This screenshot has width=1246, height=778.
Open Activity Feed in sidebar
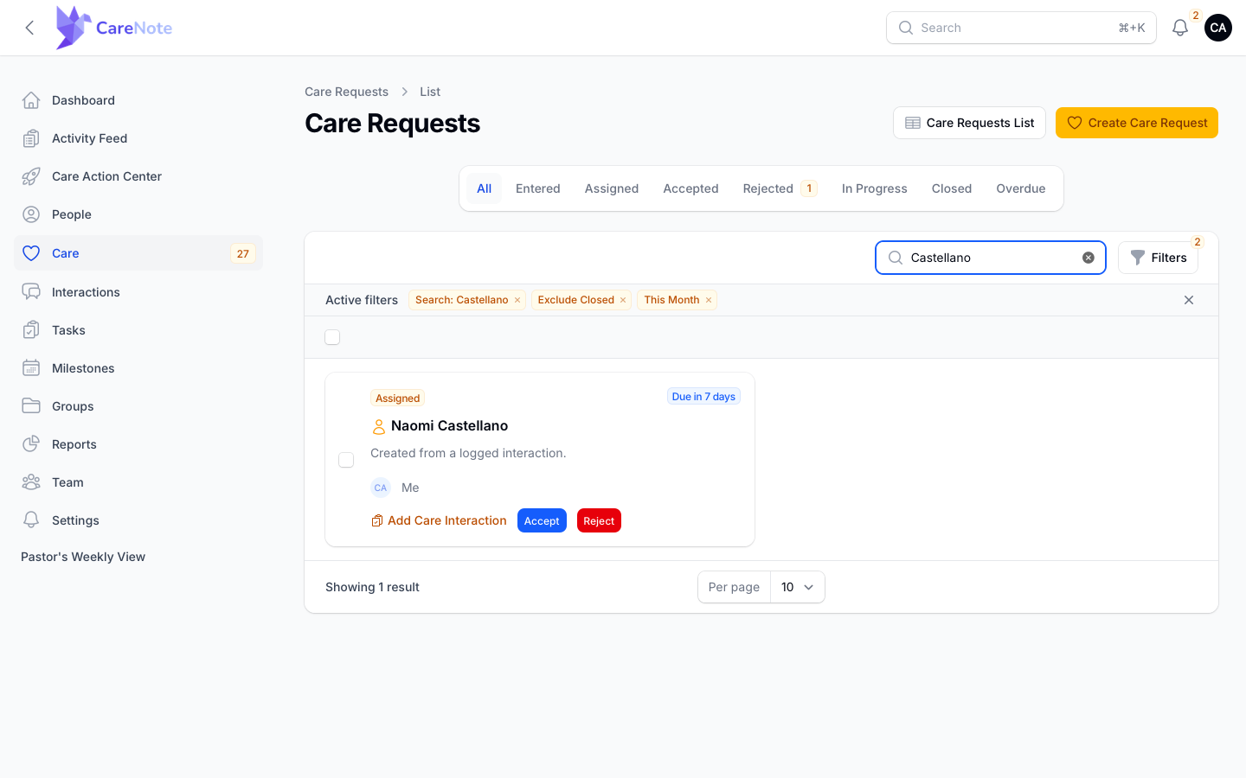138,138
